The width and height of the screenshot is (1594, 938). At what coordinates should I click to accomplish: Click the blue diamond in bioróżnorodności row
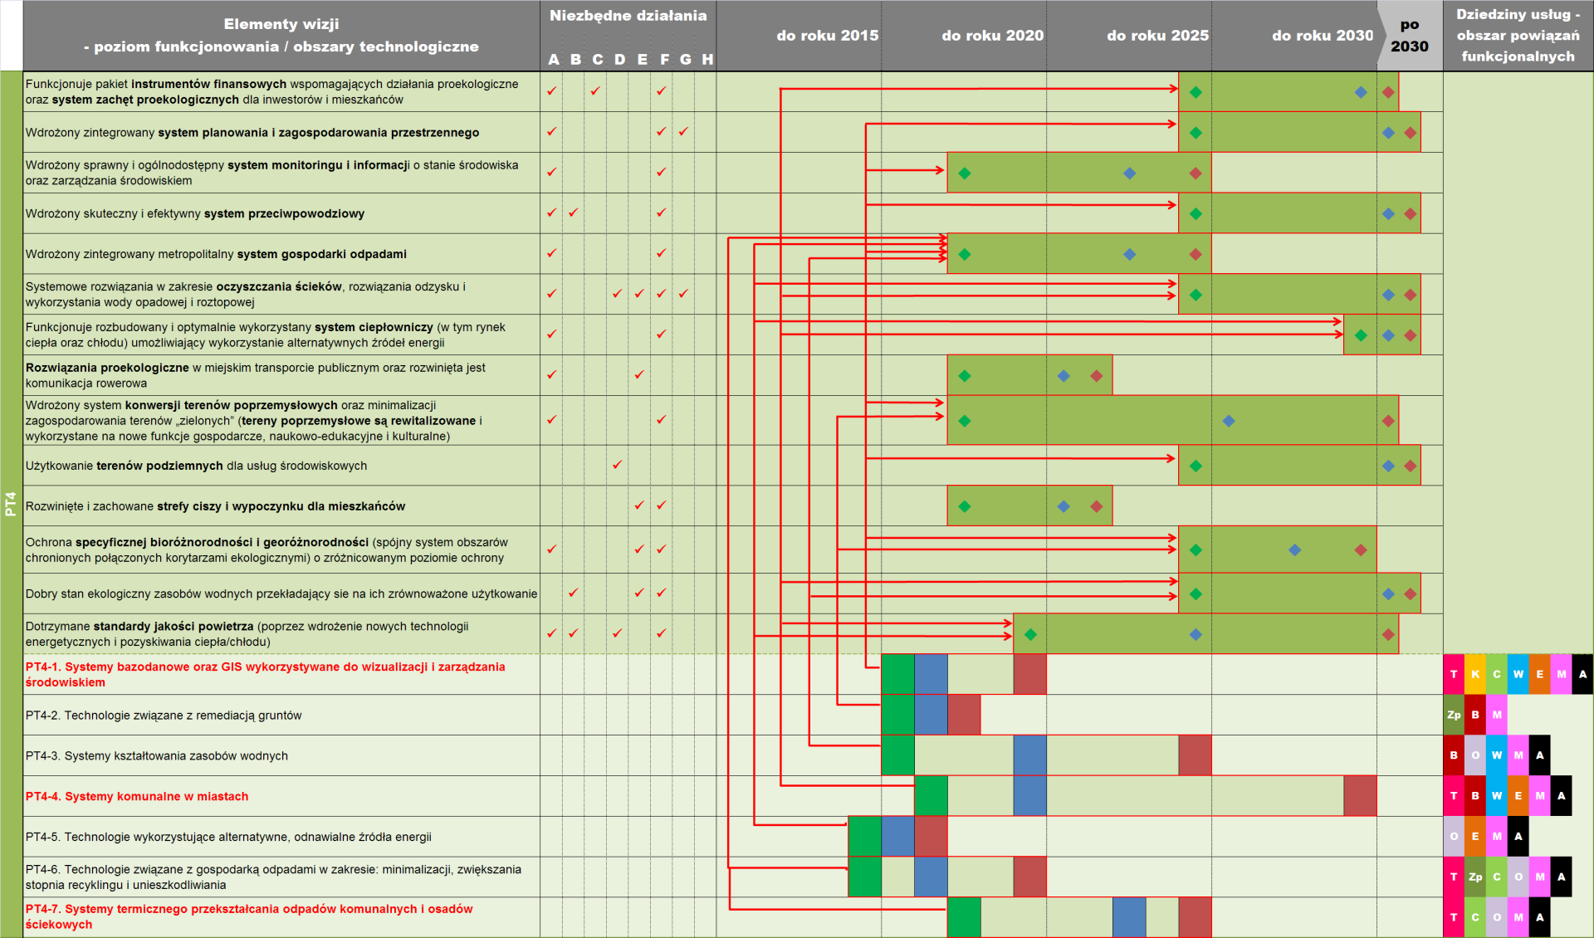(x=1295, y=550)
